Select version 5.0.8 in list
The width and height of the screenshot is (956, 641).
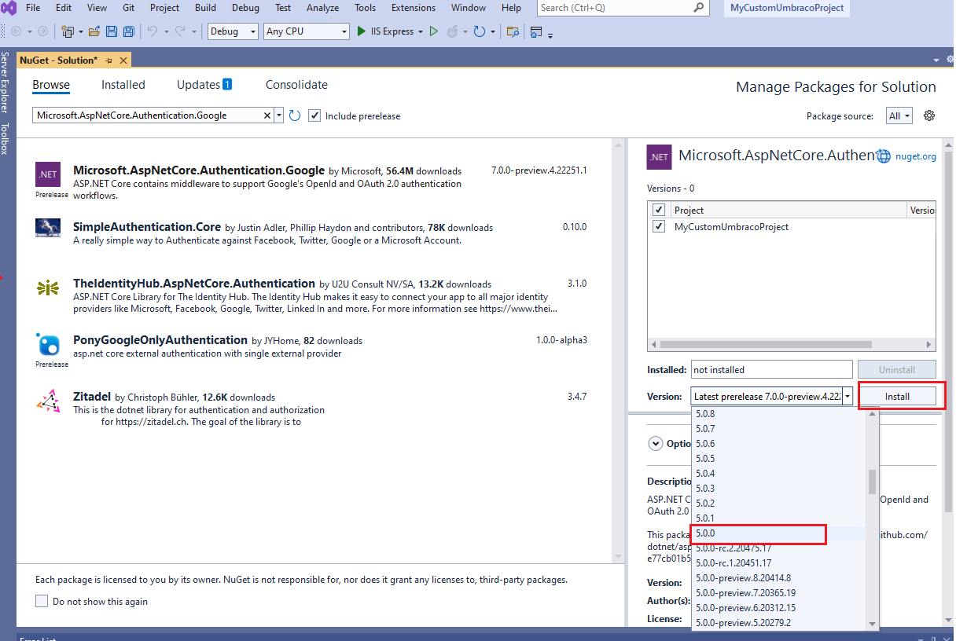778,414
